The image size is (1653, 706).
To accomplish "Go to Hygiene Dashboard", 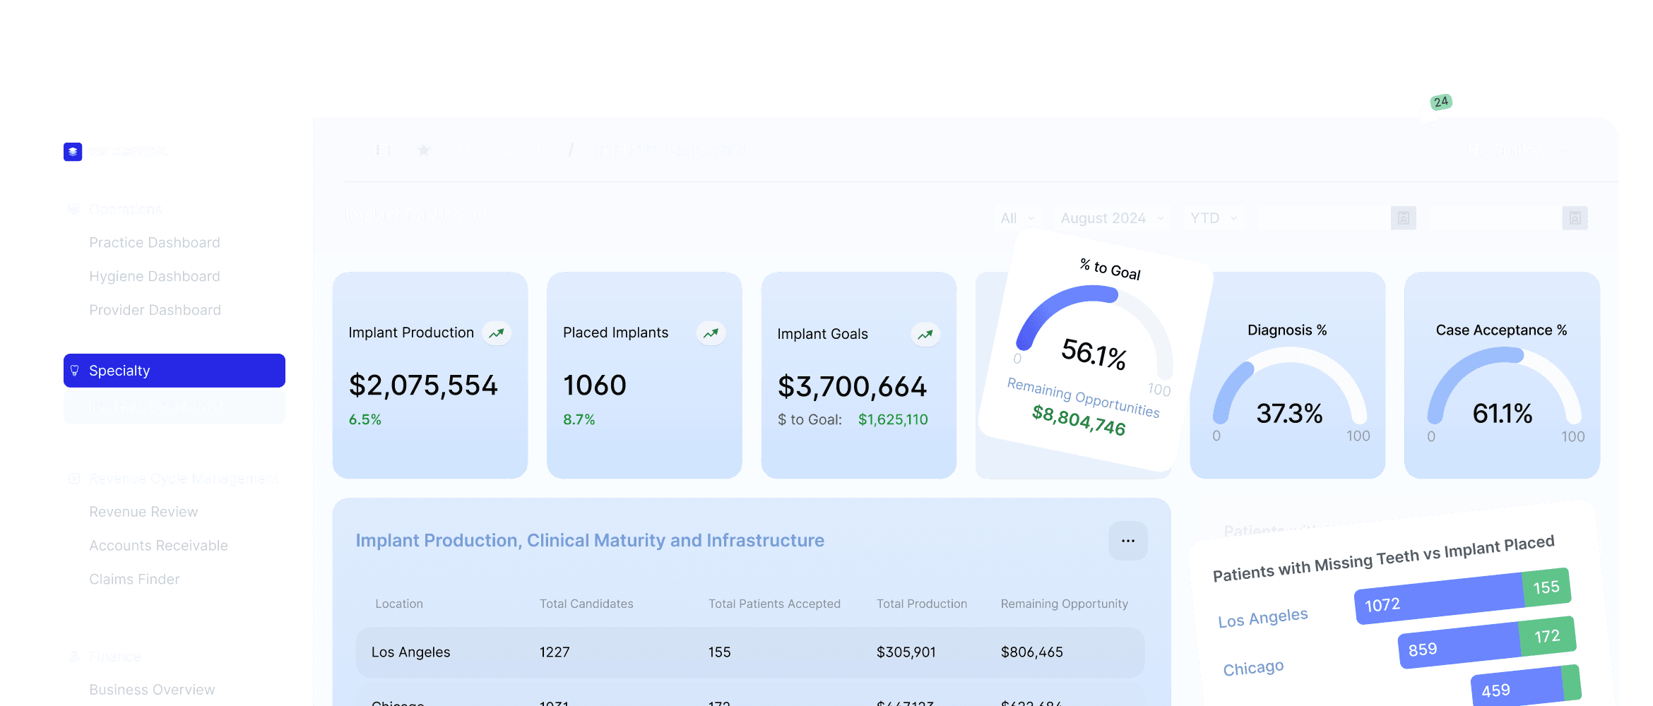I will tap(155, 277).
